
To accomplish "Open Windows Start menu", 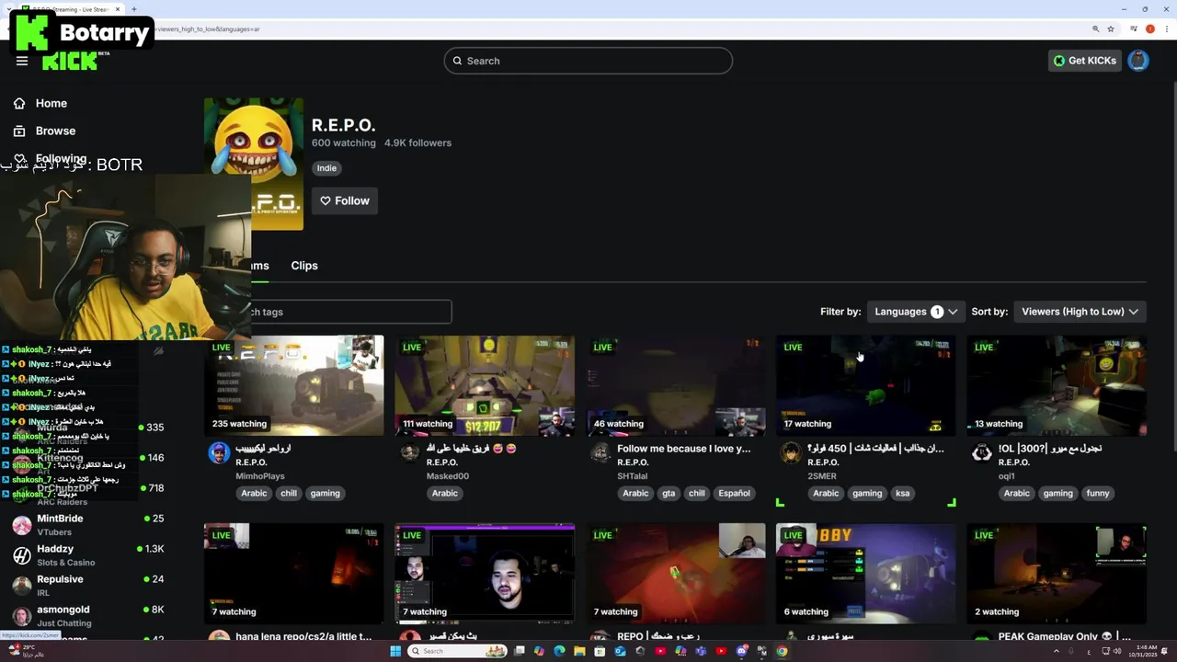I will (395, 651).
